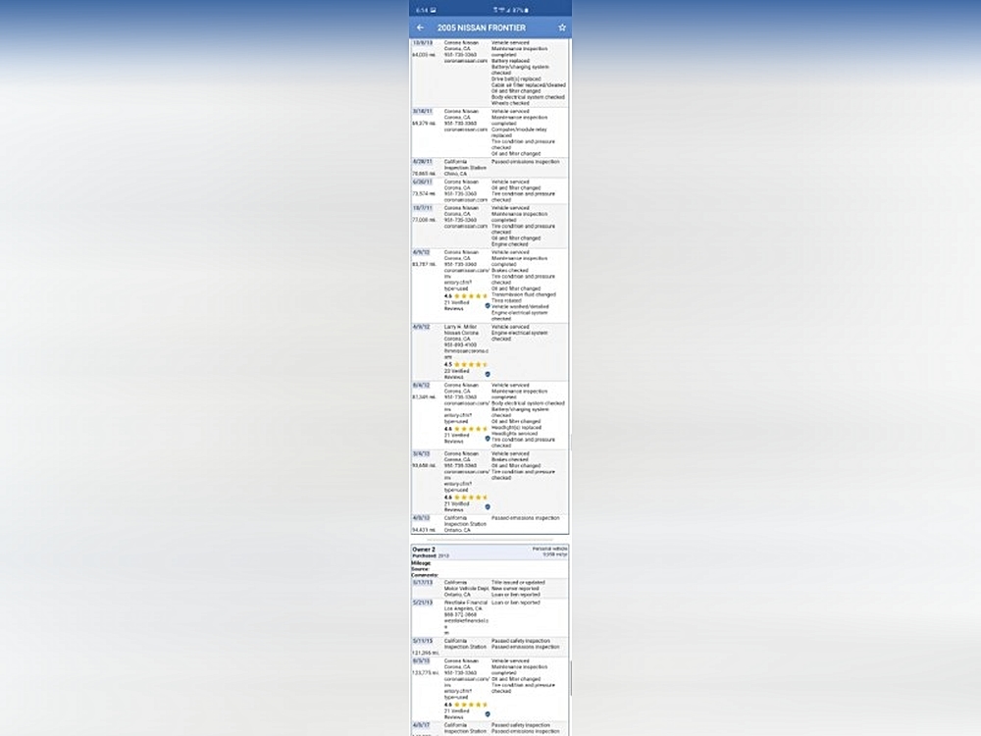This screenshot has width=981, height=736.
Task: Select the Computer/module relay replaced entry
Action: pyautogui.click(x=519, y=132)
